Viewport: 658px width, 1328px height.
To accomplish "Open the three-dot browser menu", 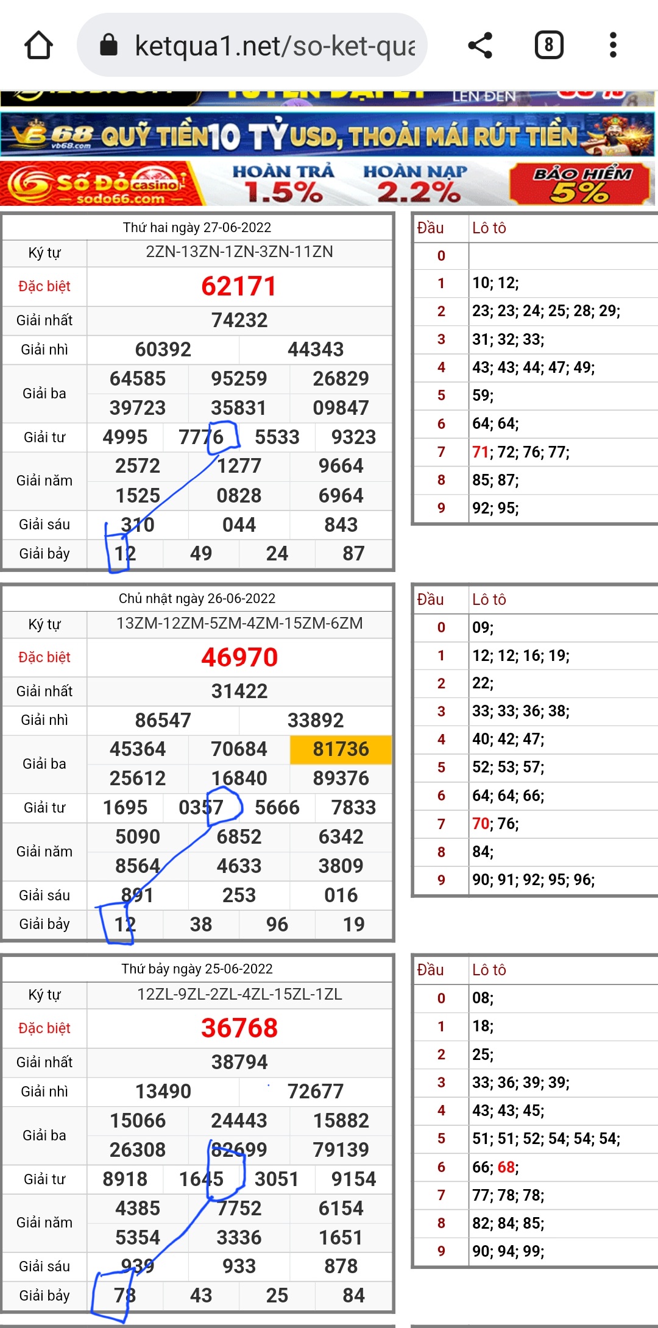I will coord(613,46).
